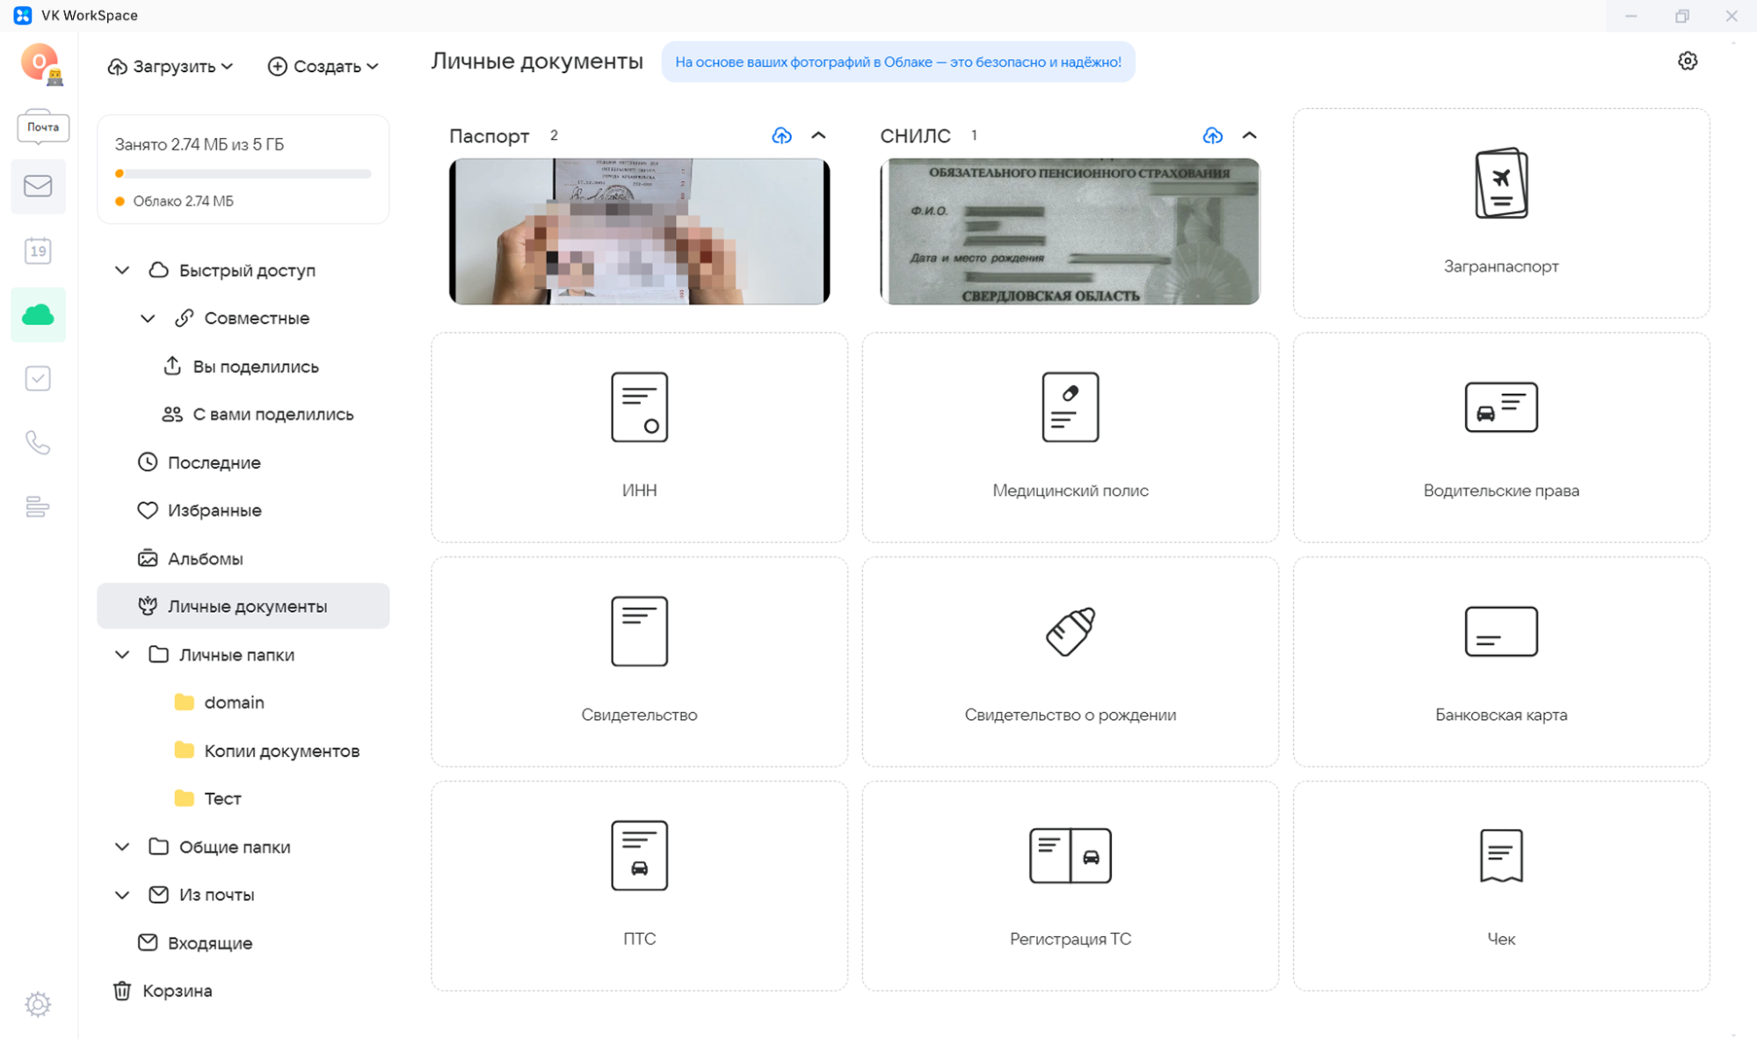1757x1040 pixels.
Task: Open the Calls phone sidebar icon
Action: click(x=38, y=442)
